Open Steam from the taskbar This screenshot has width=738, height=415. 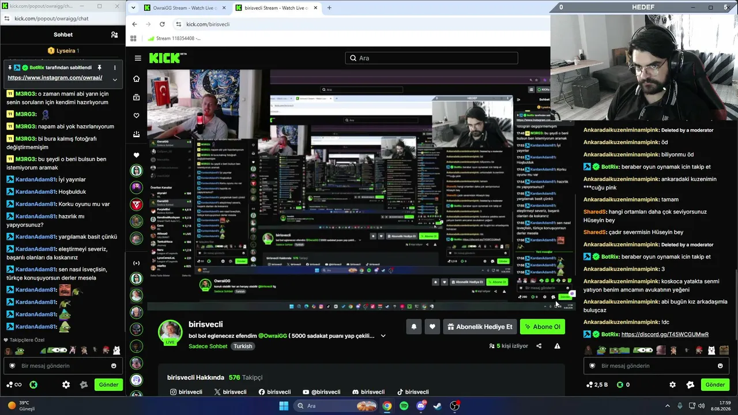pyautogui.click(x=438, y=406)
